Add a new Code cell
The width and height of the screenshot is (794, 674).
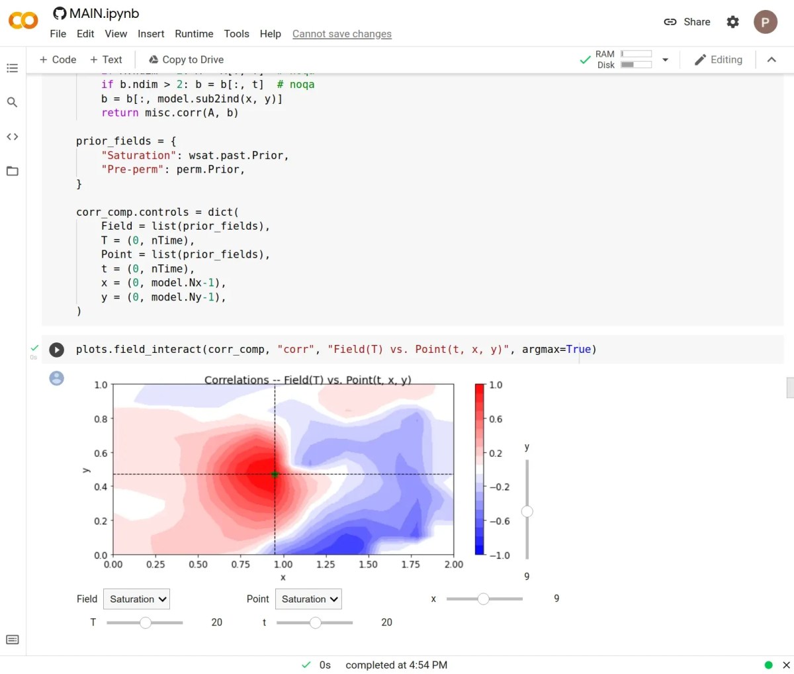(58, 60)
